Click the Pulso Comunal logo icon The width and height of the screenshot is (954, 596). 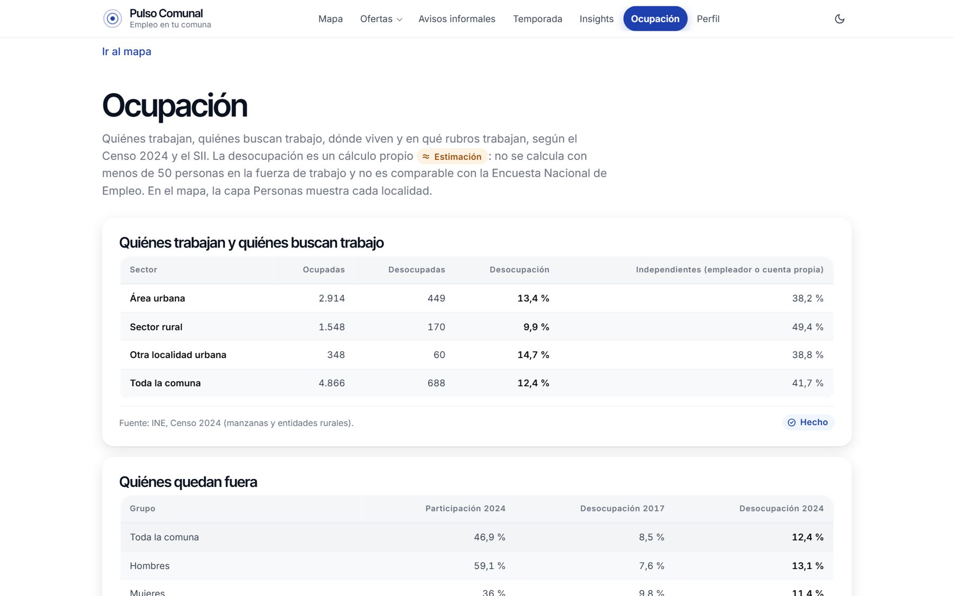point(112,19)
